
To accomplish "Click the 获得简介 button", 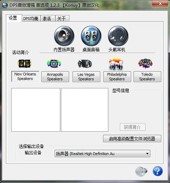I will [x=132, y=127].
